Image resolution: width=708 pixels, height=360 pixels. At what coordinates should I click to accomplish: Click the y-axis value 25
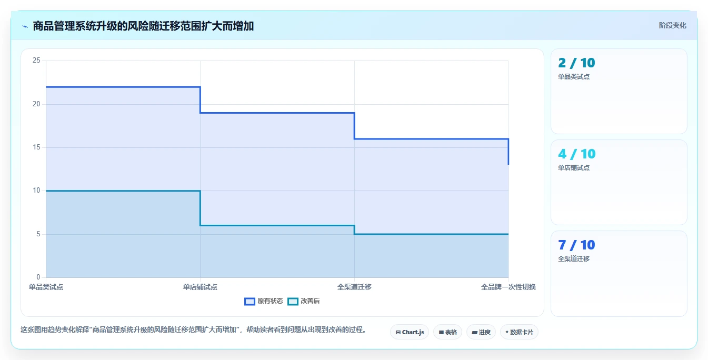[x=36, y=61]
